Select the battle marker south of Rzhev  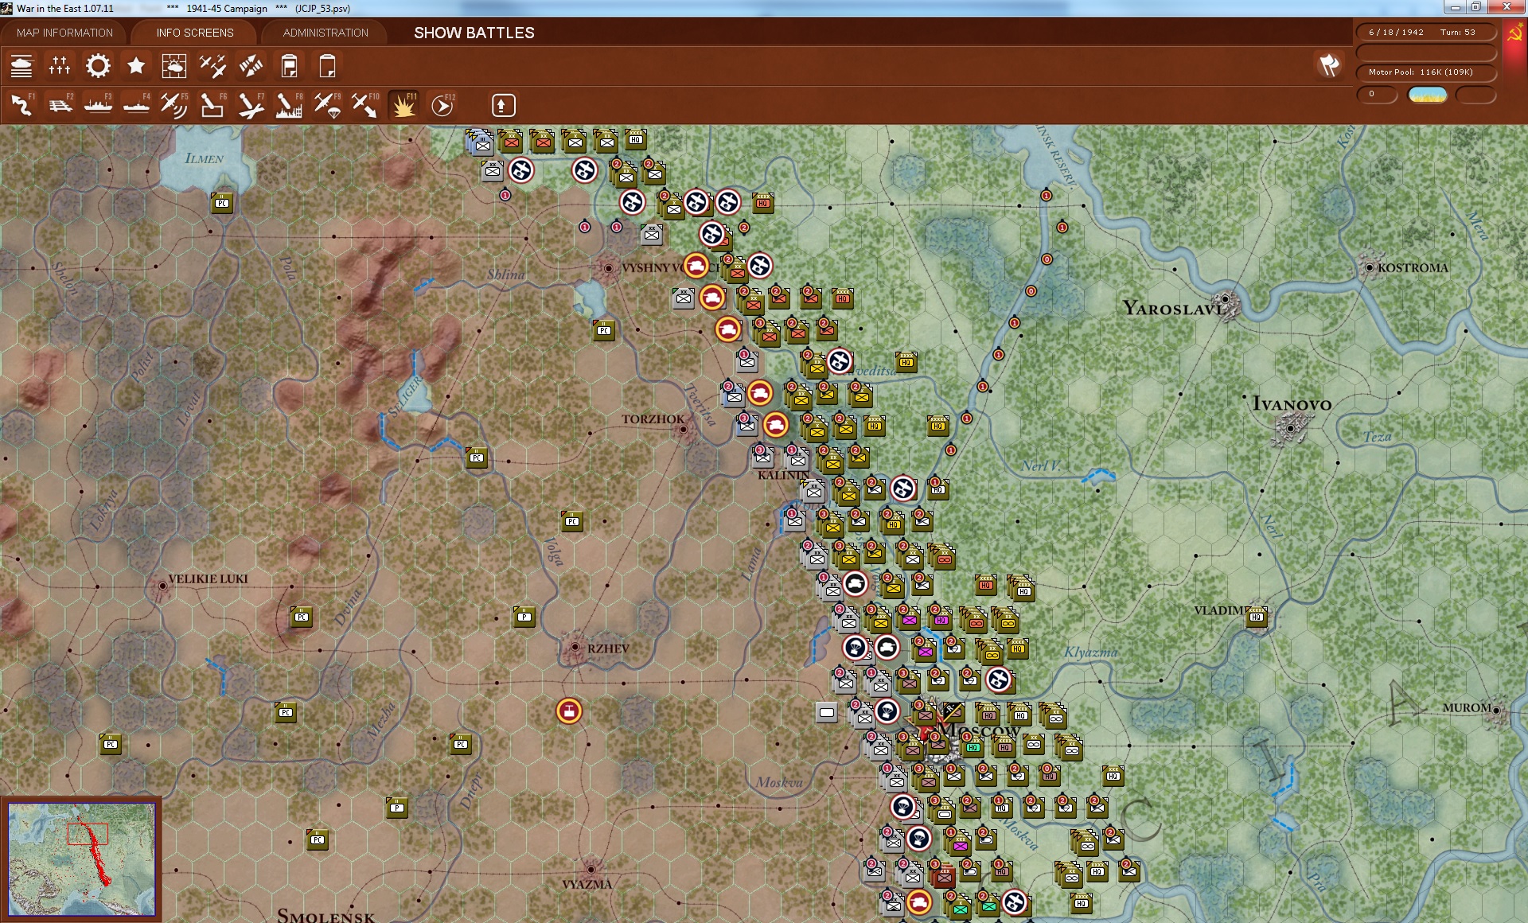(x=569, y=711)
